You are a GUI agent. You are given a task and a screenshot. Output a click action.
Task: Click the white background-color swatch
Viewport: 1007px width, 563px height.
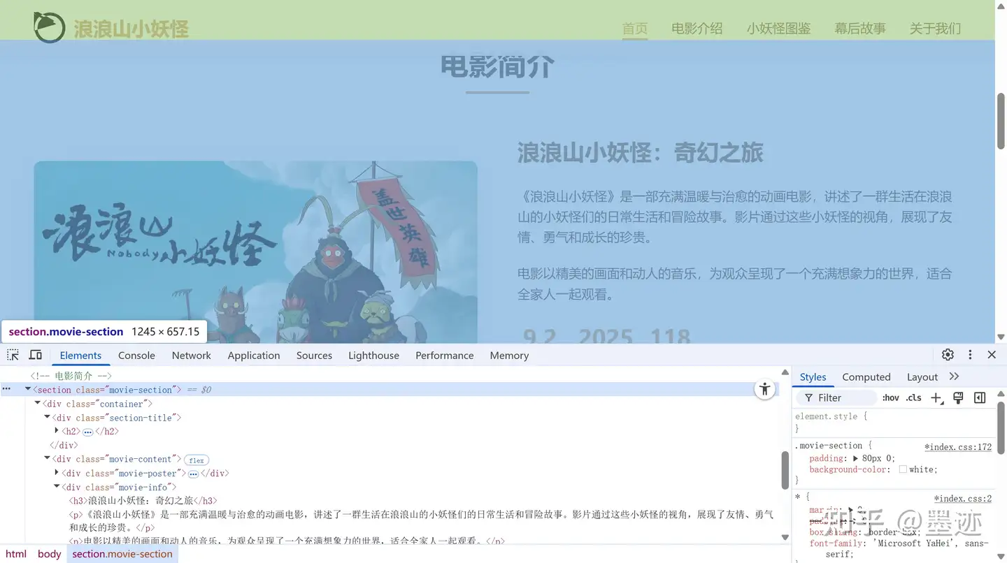pyautogui.click(x=903, y=469)
